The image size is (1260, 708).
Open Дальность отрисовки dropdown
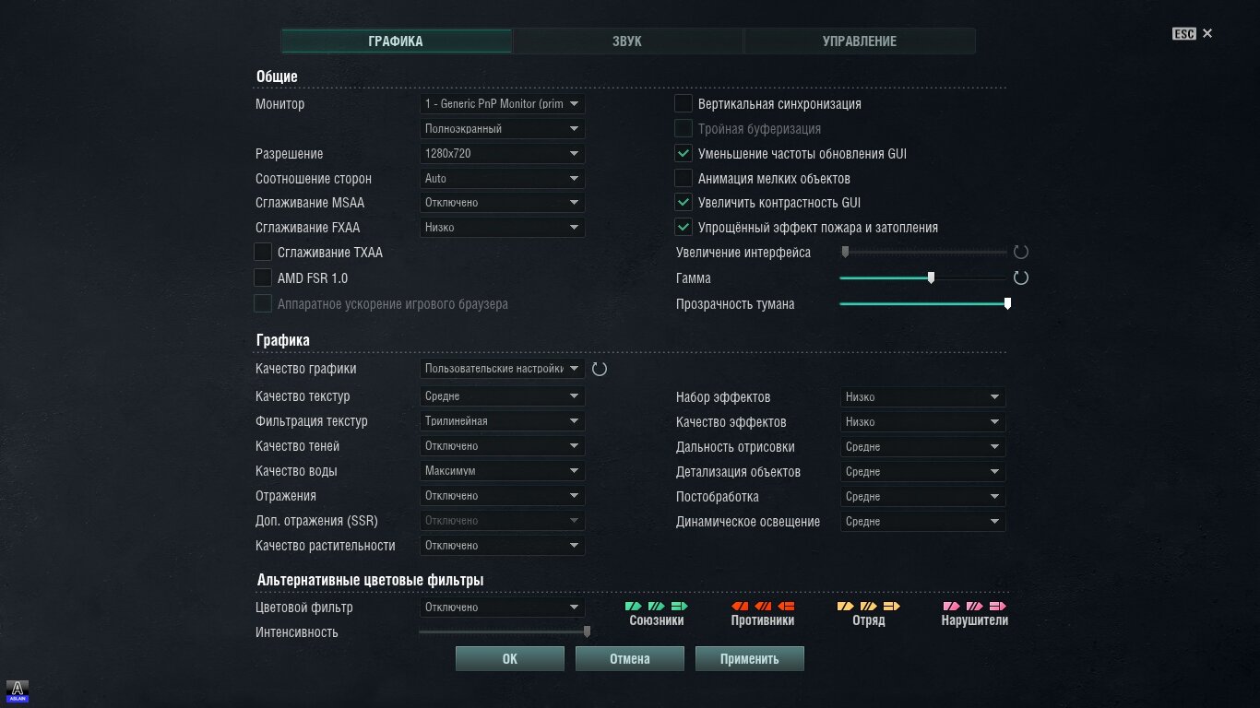tap(923, 447)
